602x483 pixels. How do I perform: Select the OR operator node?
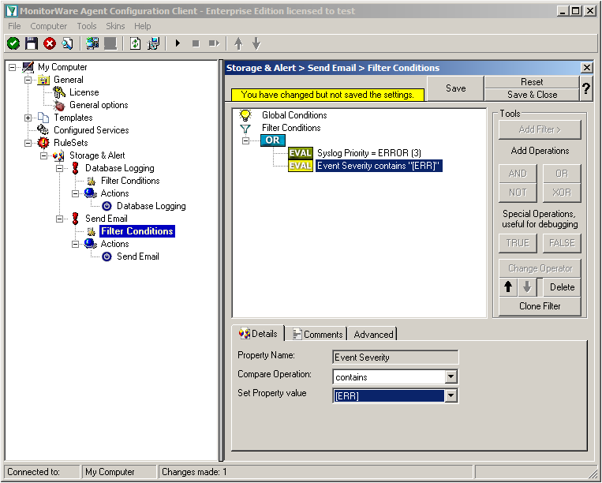pyautogui.click(x=272, y=140)
